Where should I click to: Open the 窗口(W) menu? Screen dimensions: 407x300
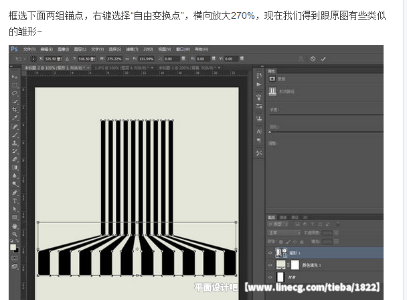click(x=183, y=49)
